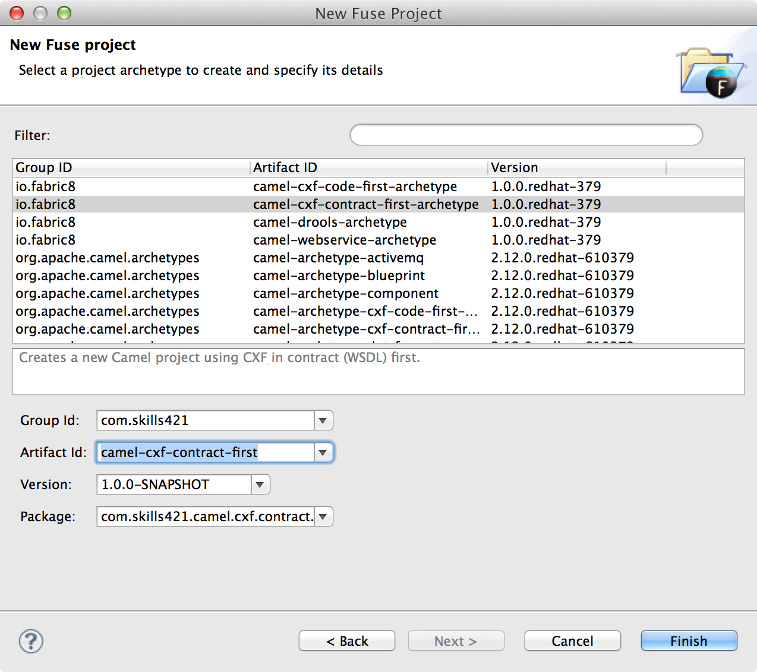The width and height of the screenshot is (757, 672).
Task: Click inside the Filter search field
Action: tap(526, 135)
